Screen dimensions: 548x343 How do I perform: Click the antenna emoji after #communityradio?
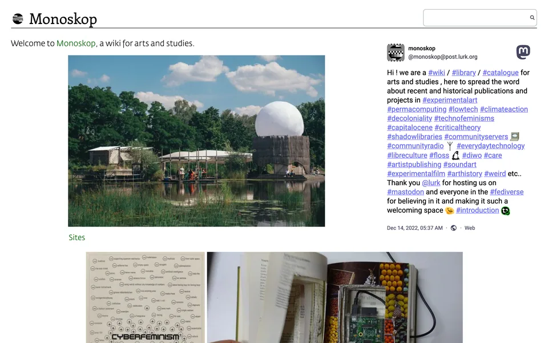pyautogui.click(x=450, y=146)
